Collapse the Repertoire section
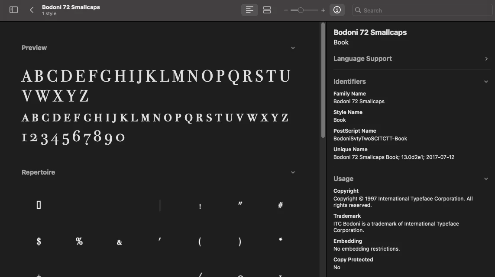 [x=293, y=172]
